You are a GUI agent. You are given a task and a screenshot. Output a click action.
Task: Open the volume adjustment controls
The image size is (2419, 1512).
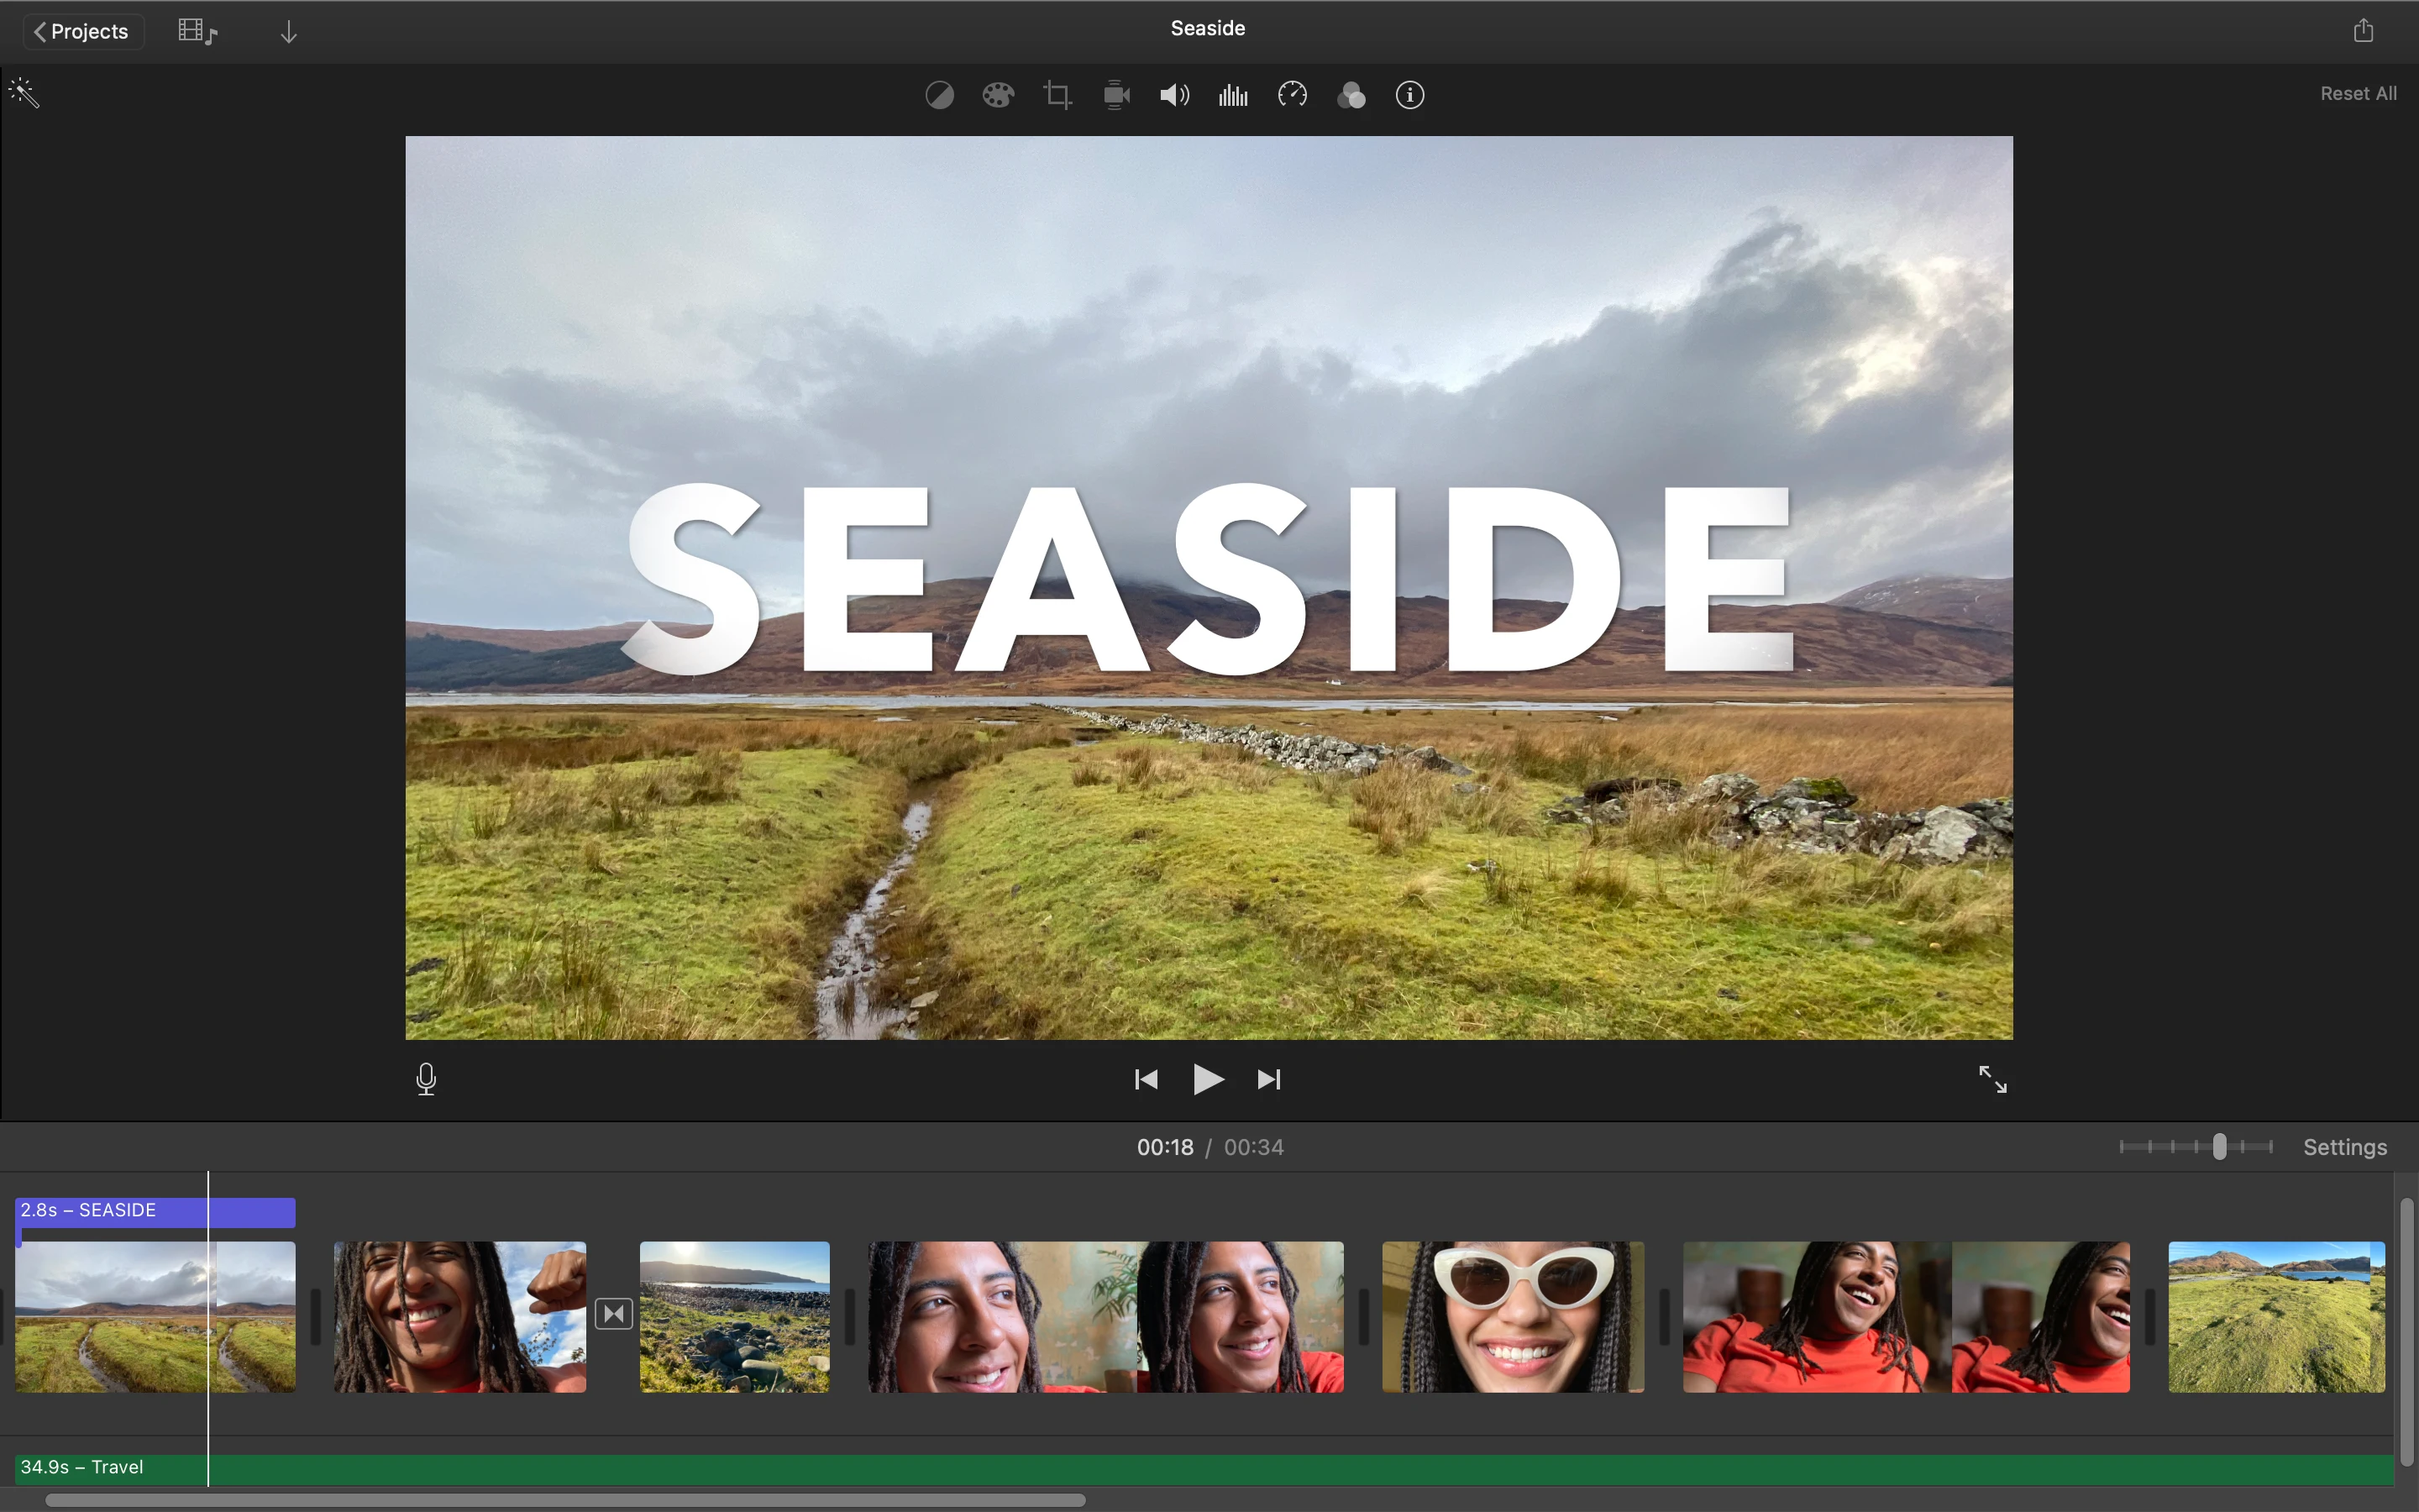(x=1173, y=94)
